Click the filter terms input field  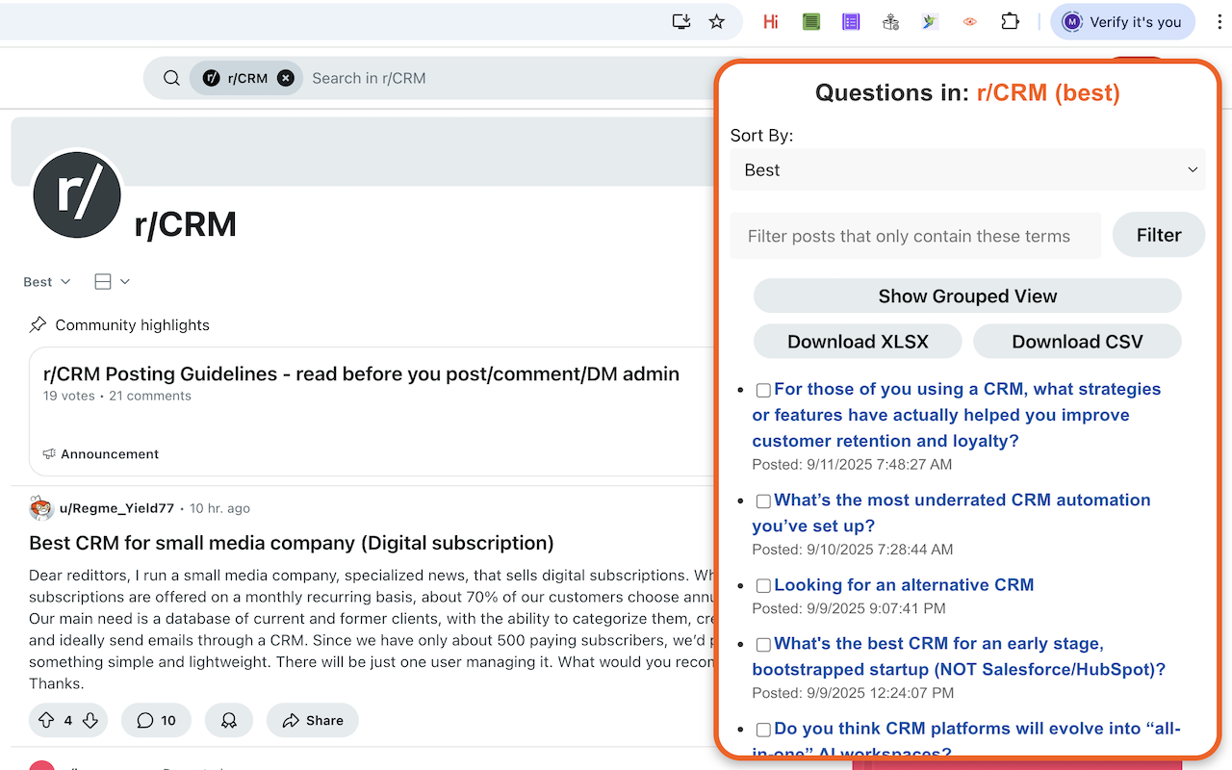914,236
